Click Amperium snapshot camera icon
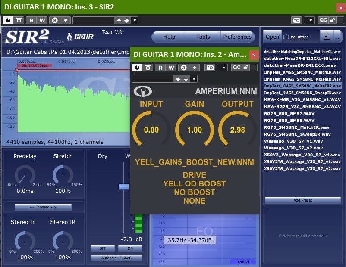 tap(210, 68)
